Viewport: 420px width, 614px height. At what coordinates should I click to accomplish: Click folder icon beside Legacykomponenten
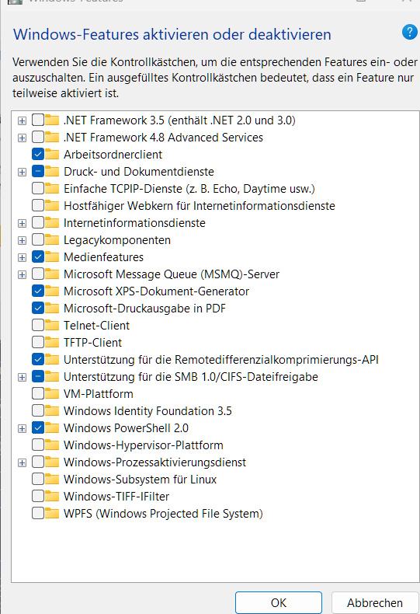(x=52, y=239)
